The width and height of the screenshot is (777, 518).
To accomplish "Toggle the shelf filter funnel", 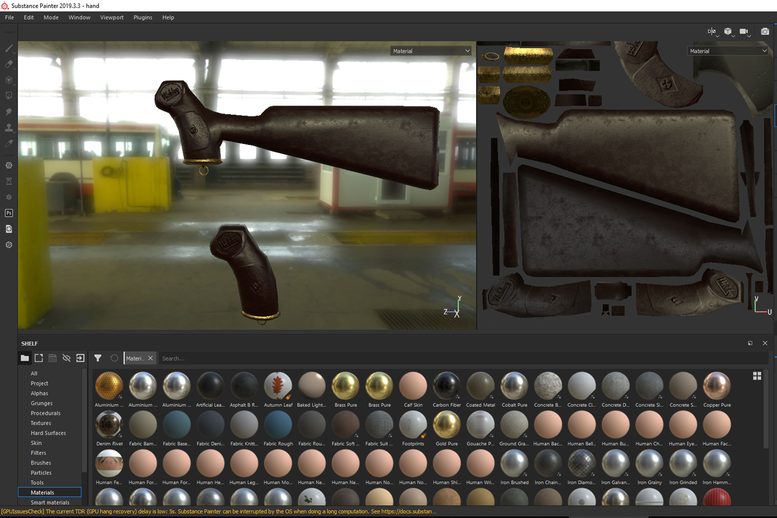I will click(98, 358).
